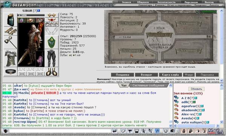Screen dimensions: 226x136
Task: Open Умения in the submenu
Action: click(x=160, y=5)
